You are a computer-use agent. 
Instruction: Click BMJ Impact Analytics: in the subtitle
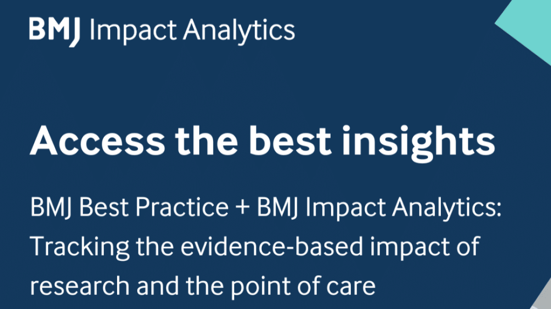tap(379, 208)
